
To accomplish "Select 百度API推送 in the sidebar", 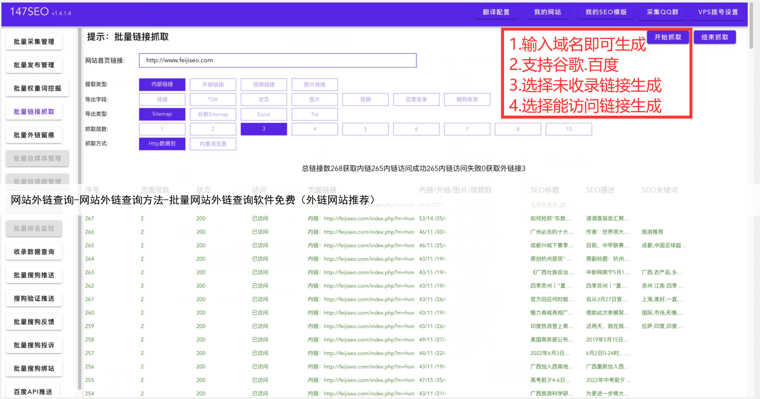I will [34, 391].
